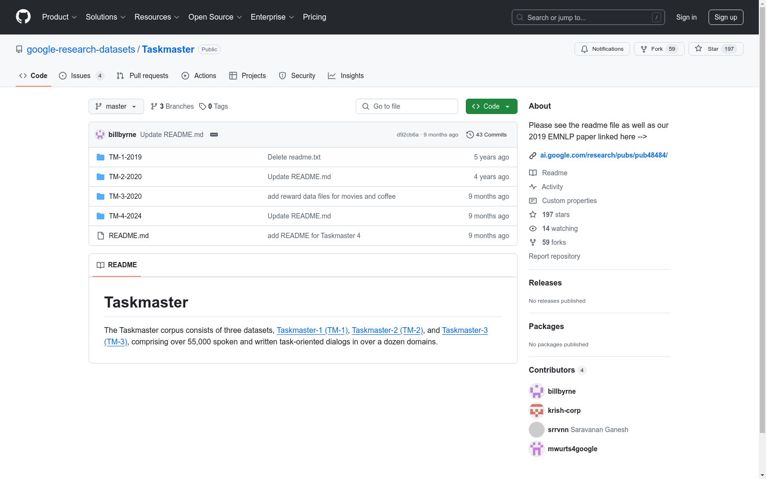The height and width of the screenshot is (479, 766).
Task: Click commit message 'add README for Taskmaster 4'
Action: point(314,236)
